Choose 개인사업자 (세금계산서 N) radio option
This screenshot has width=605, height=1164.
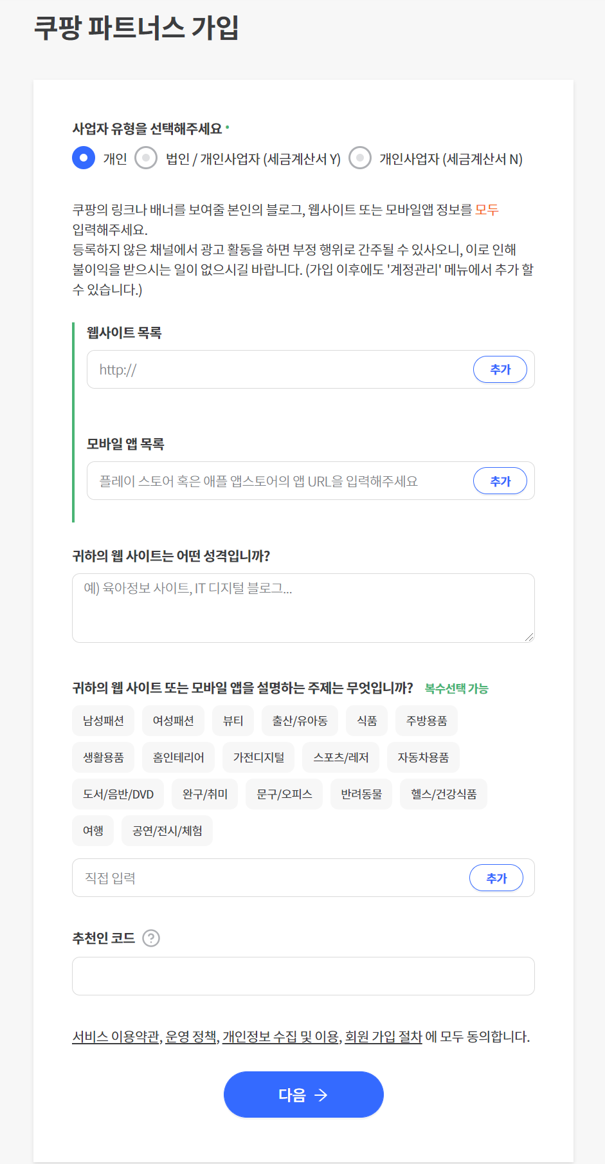pos(360,158)
